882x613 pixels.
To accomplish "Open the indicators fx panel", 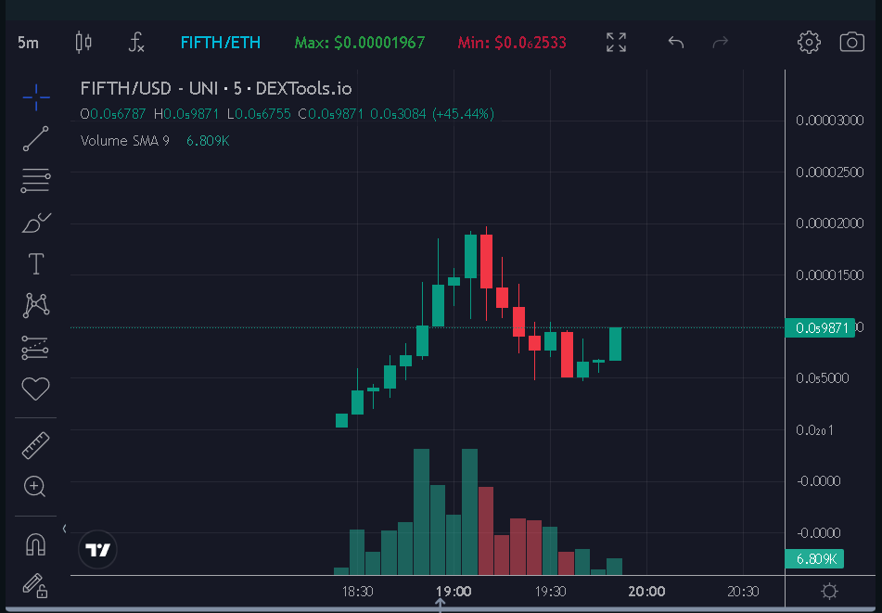I will coord(135,42).
